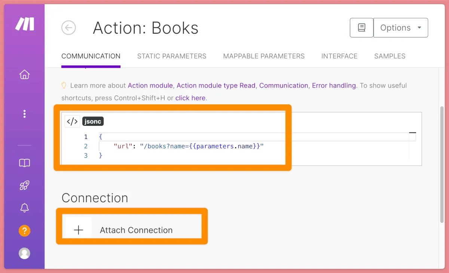Open the Interface tab
The image size is (449, 273).
point(339,56)
